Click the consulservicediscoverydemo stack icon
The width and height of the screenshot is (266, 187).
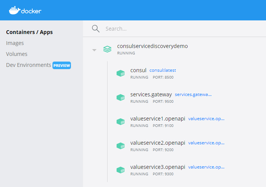coord(108,49)
